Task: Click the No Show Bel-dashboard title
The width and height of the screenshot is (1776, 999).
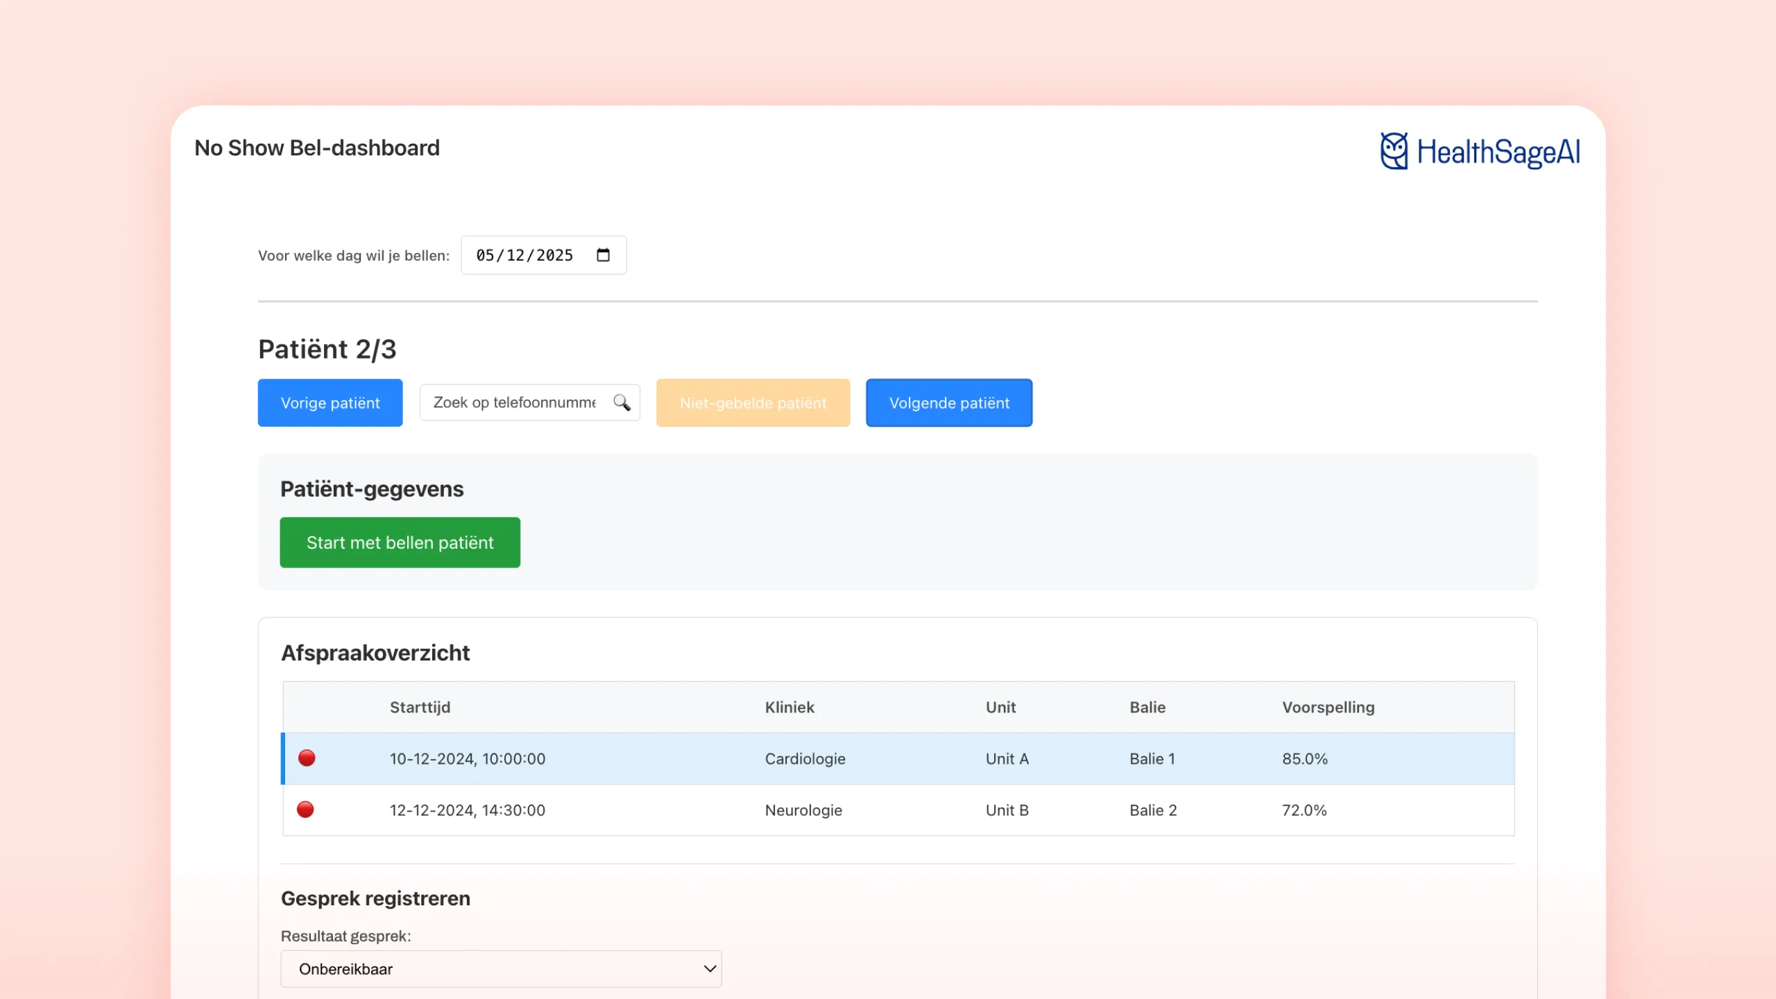Action: click(317, 148)
